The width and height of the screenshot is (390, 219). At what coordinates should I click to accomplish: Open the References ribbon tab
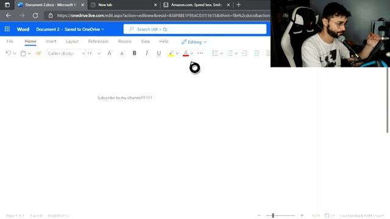point(98,41)
